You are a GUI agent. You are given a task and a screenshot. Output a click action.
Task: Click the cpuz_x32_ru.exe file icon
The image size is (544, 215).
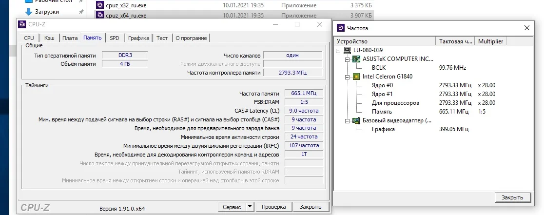click(100, 5)
